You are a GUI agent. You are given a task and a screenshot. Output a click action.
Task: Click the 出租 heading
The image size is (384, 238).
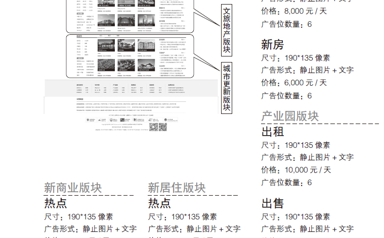[272, 132]
